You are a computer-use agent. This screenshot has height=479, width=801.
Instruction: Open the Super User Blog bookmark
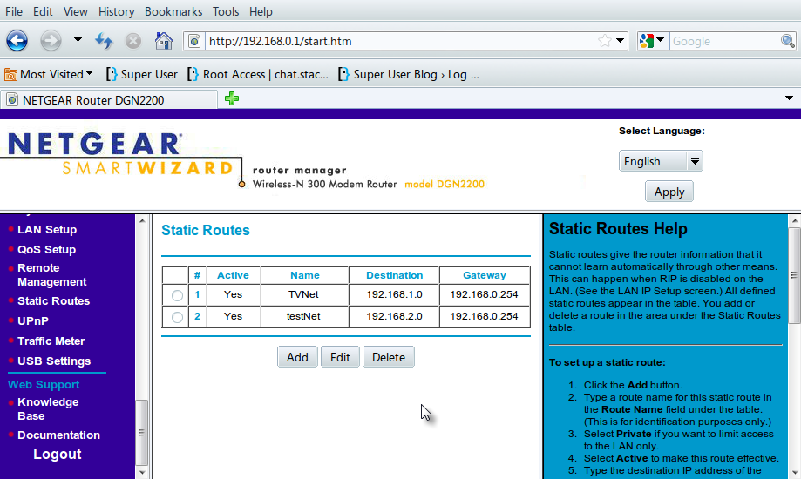[409, 75]
